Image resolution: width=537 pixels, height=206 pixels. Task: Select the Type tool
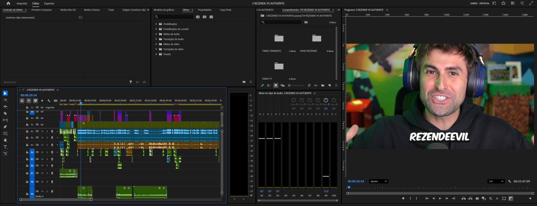5,147
